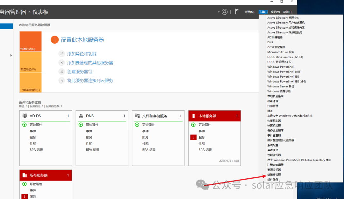Click the 本地服务器 tile icon

pyautogui.click(x=194, y=116)
